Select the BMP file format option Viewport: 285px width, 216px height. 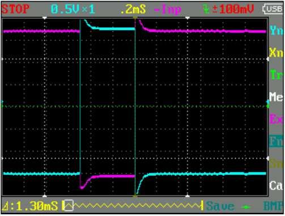(x=274, y=206)
